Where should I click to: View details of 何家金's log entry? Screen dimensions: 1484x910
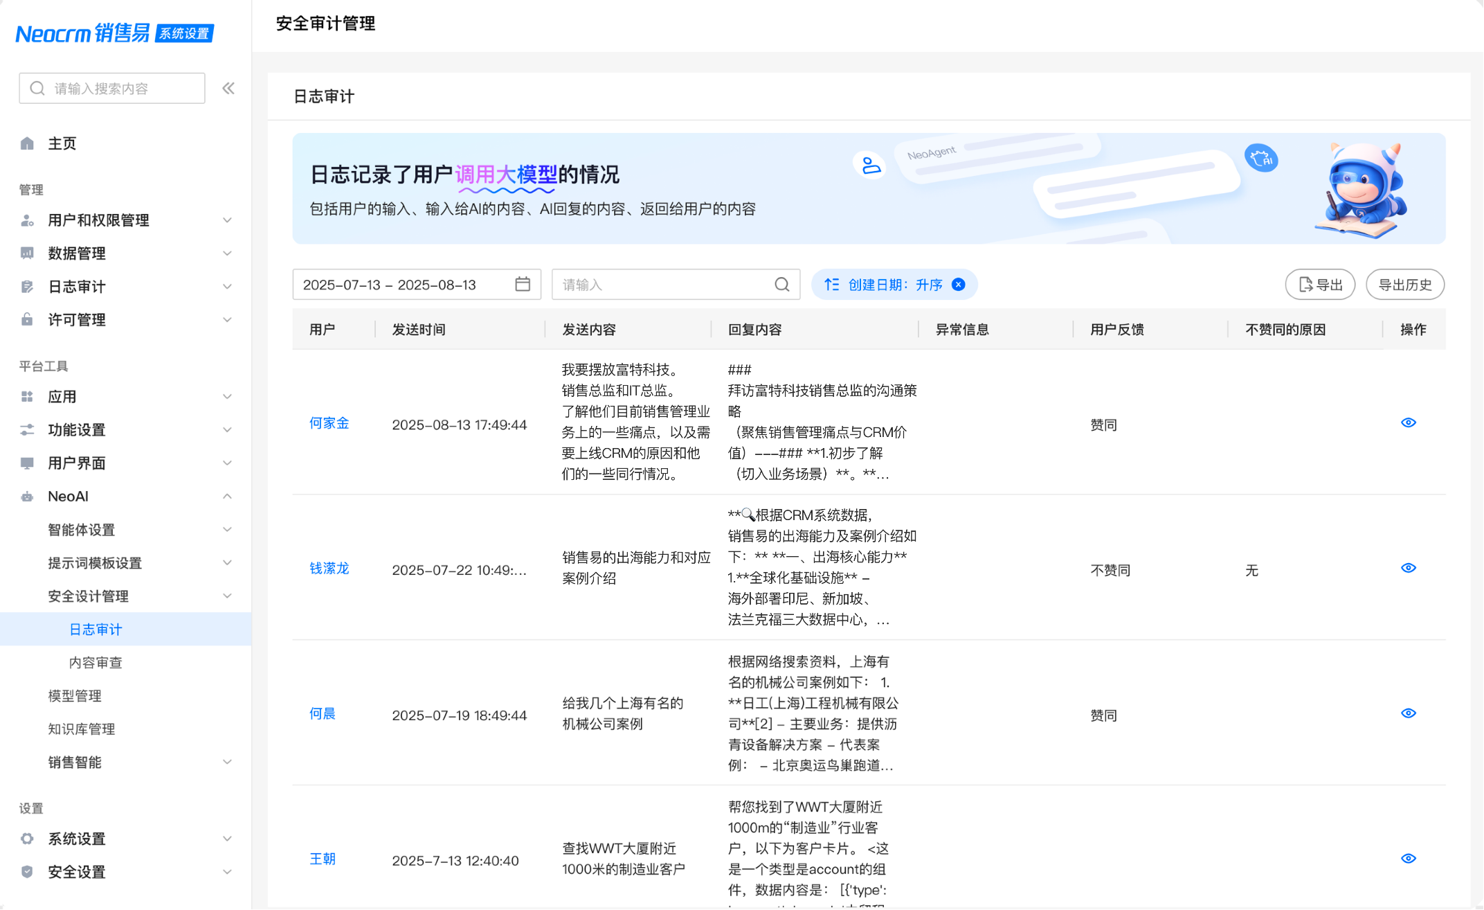point(1408,423)
